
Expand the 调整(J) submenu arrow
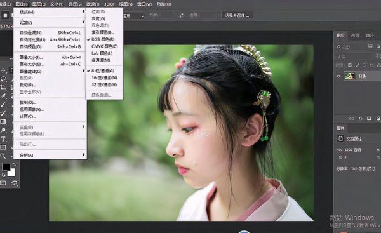83,22
